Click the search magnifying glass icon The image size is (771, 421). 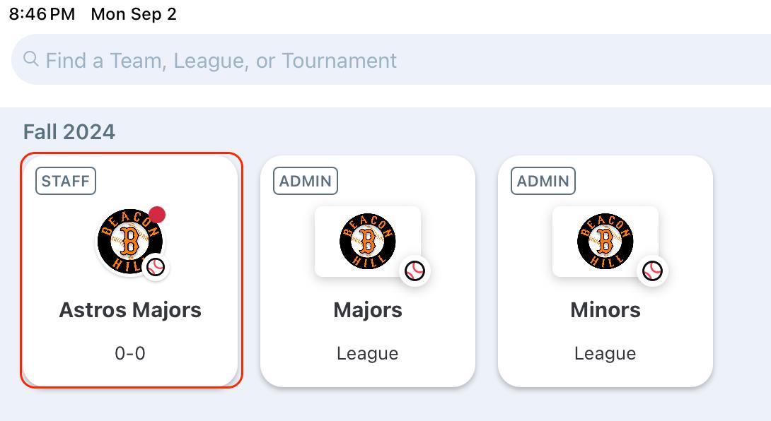(x=30, y=59)
